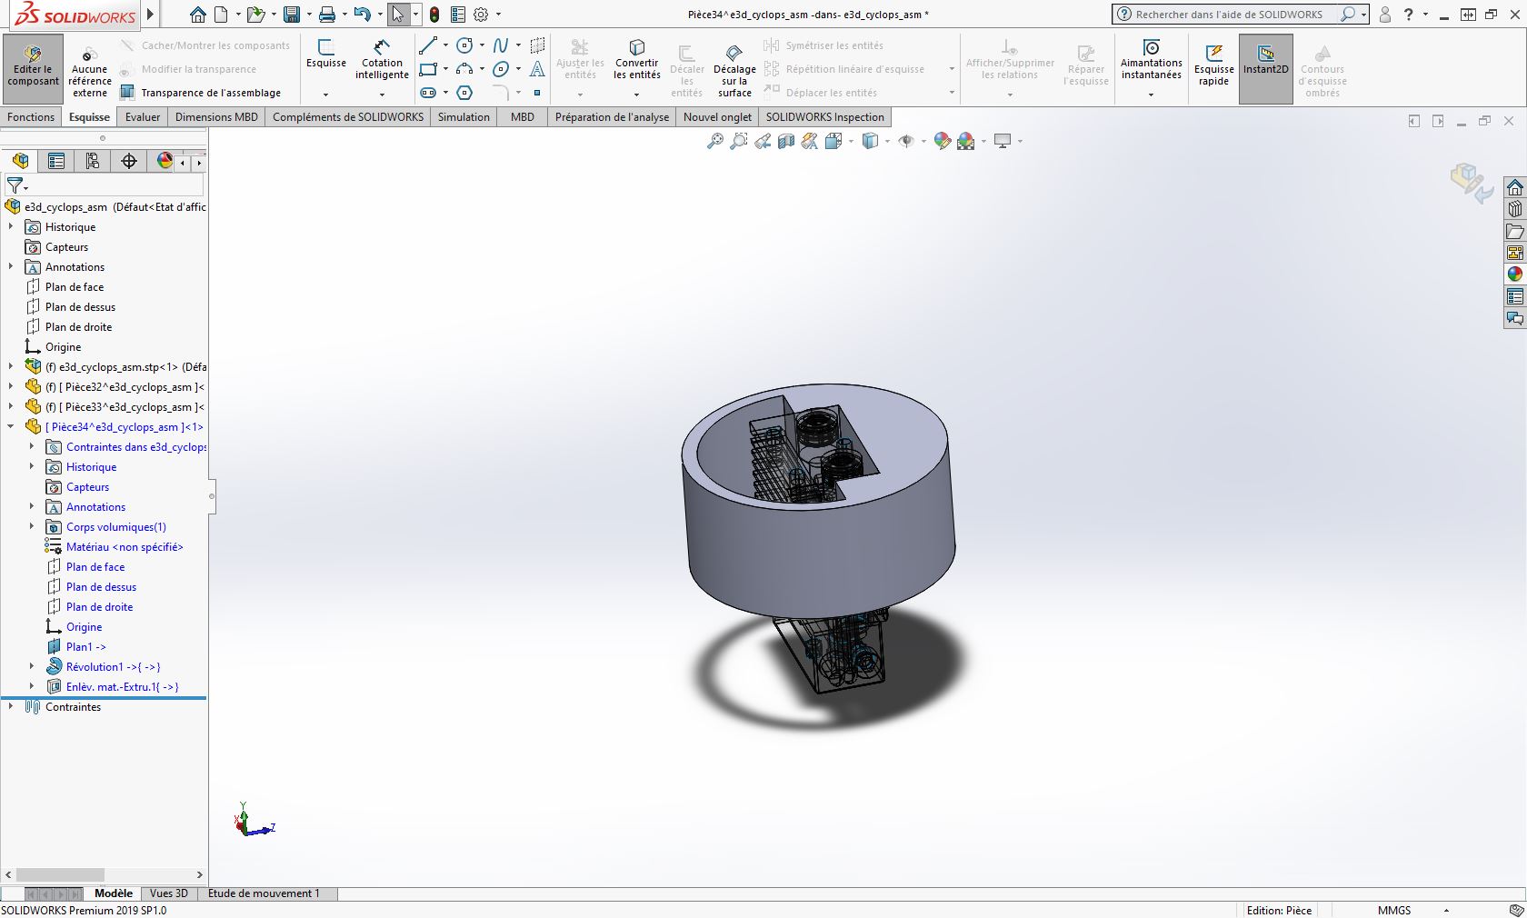Expand the Révolution1 feature
The height and width of the screenshot is (918, 1527).
coord(32,666)
